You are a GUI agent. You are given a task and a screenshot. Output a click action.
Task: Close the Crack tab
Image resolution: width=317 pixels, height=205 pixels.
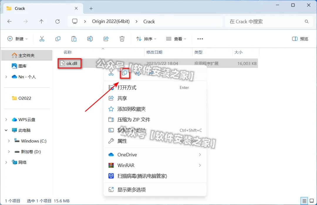pos(76,8)
